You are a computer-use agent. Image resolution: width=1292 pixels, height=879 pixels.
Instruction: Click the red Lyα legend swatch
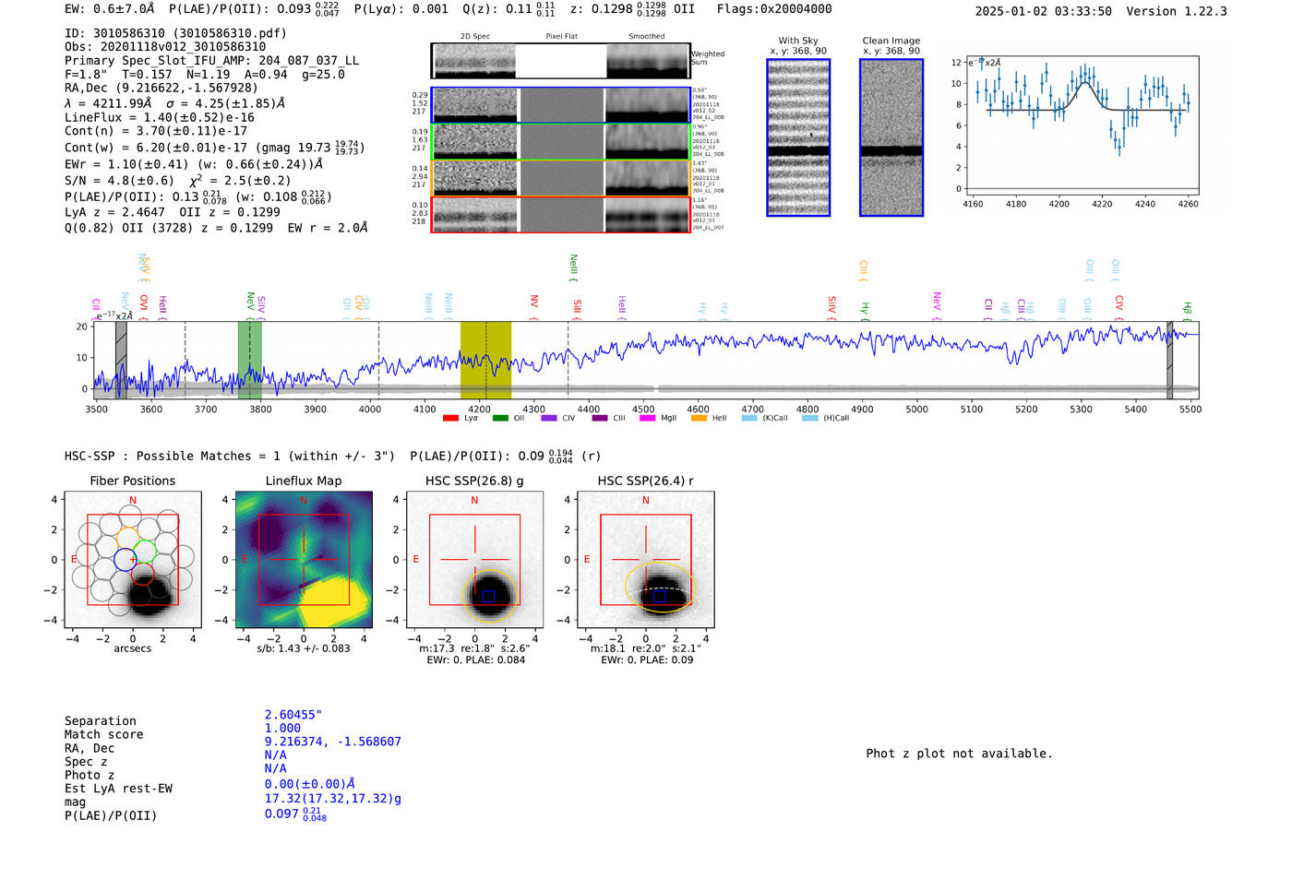[450, 419]
